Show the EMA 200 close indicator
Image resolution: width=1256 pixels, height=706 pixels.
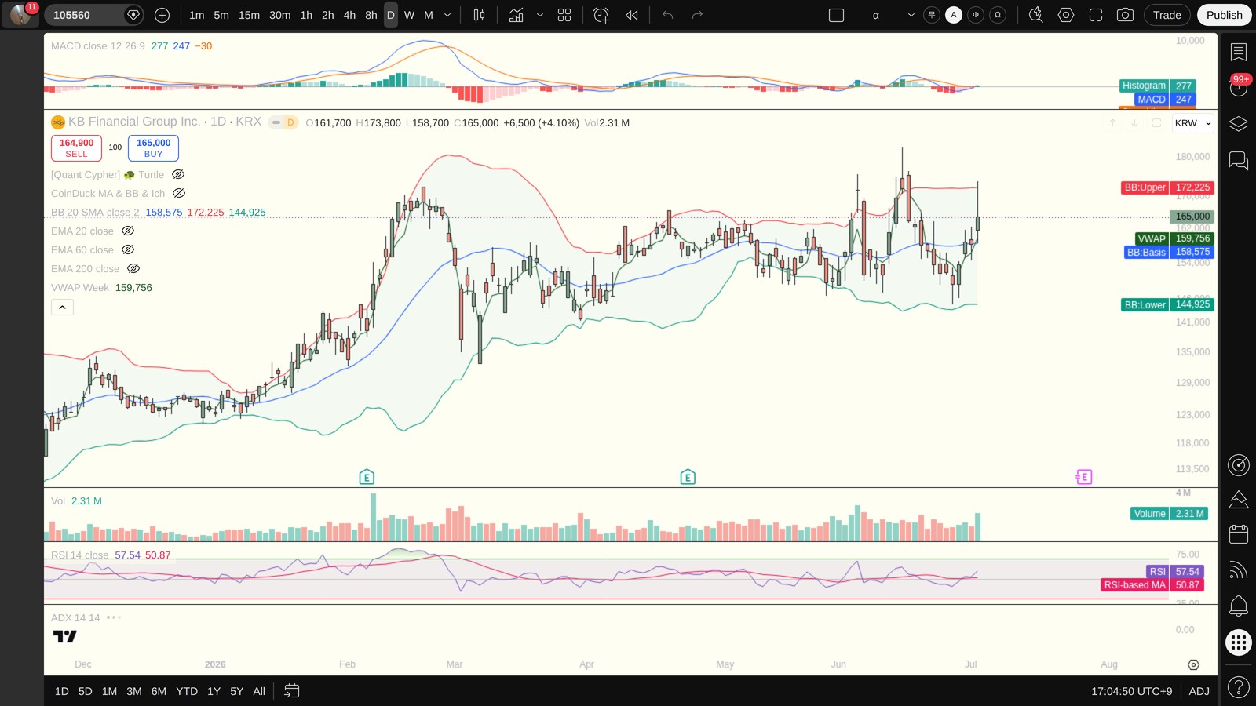(x=133, y=269)
